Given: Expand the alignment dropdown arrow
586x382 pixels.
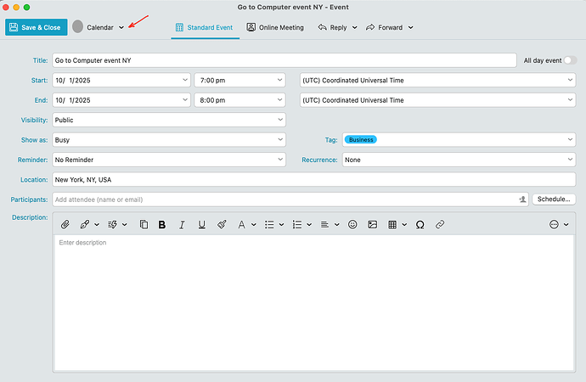Looking at the screenshot, I should pos(336,225).
